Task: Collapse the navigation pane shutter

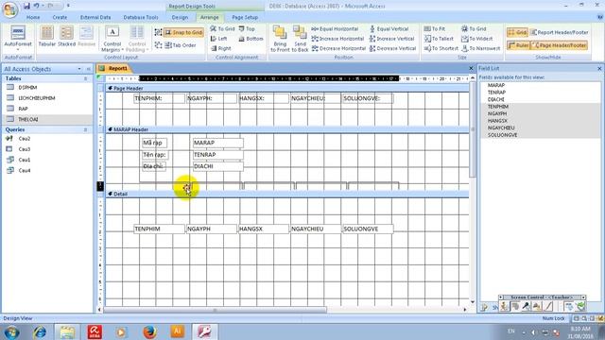Action: [x=88, y=69]
